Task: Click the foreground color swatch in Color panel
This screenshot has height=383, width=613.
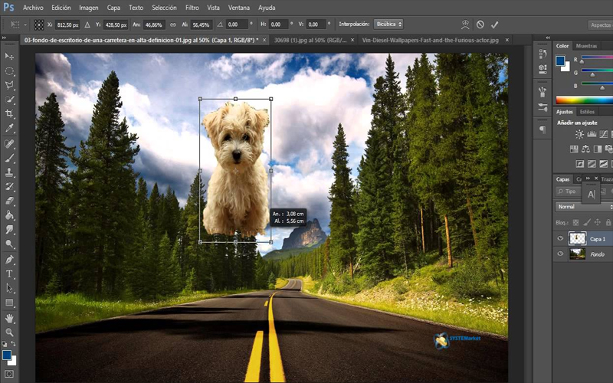Action: point(560,60)
